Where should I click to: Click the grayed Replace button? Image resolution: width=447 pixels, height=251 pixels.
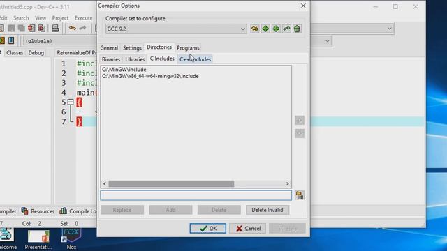[122, 210]
